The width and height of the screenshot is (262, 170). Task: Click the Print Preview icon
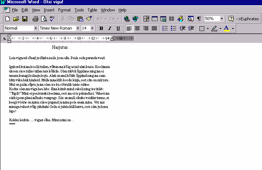coord(44,18)
